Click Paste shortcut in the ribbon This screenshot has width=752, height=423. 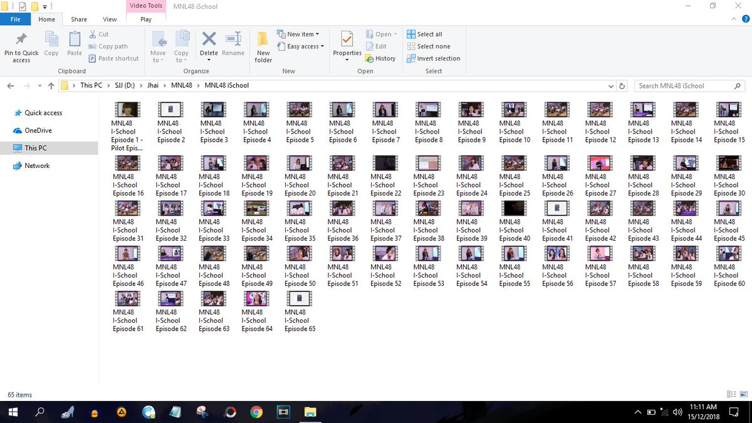click(113, 58)
